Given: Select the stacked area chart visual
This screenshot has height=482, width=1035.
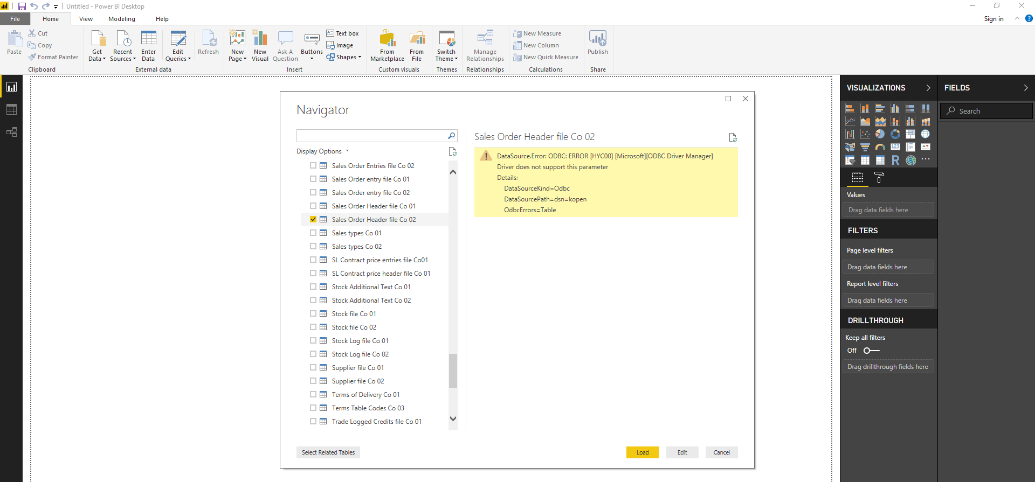Looking at the screenshot, I should coord(880,121).
